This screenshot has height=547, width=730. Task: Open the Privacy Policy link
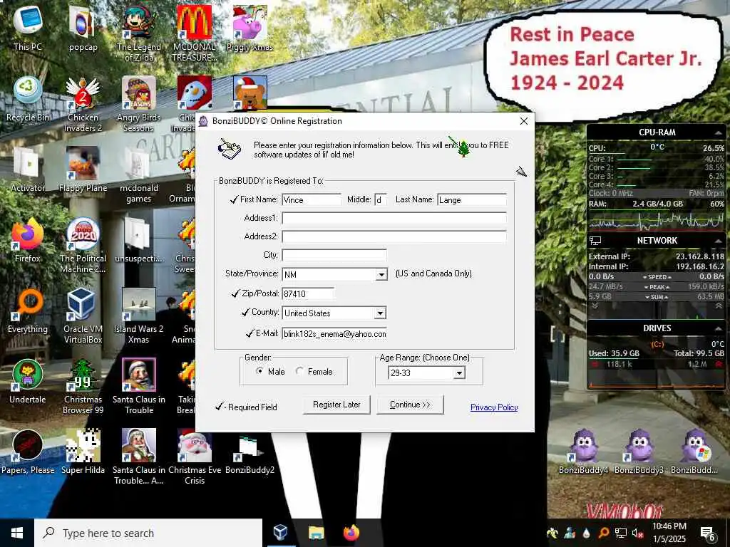494,407
